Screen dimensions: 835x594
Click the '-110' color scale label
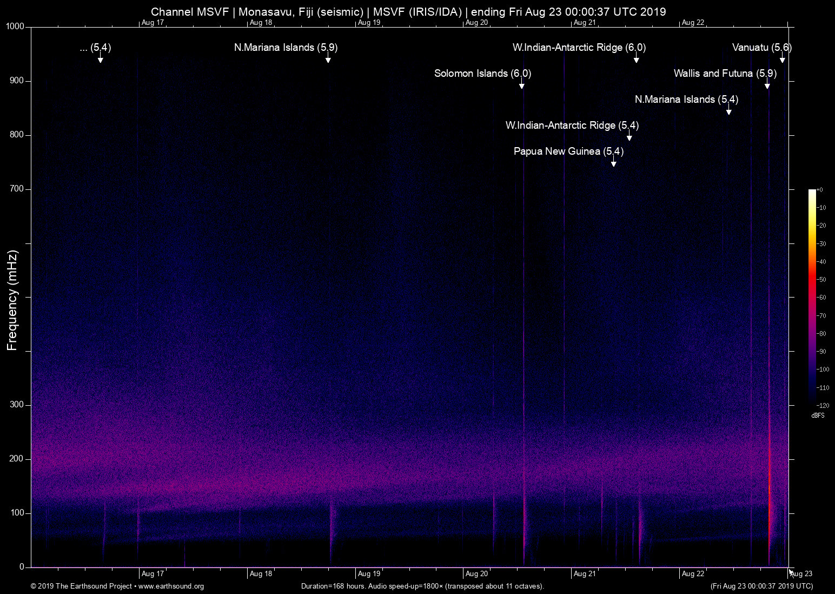pyautogui.click(x=823, y=388)
